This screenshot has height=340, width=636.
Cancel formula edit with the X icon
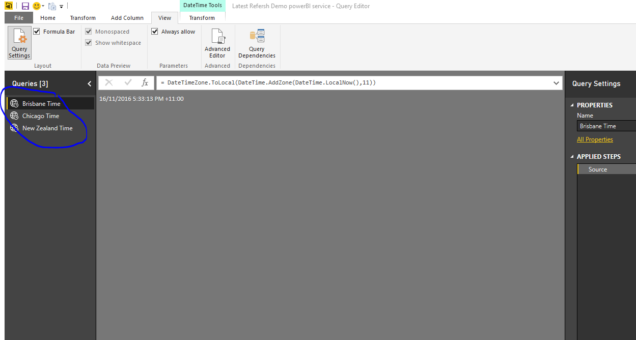point(108,82)
